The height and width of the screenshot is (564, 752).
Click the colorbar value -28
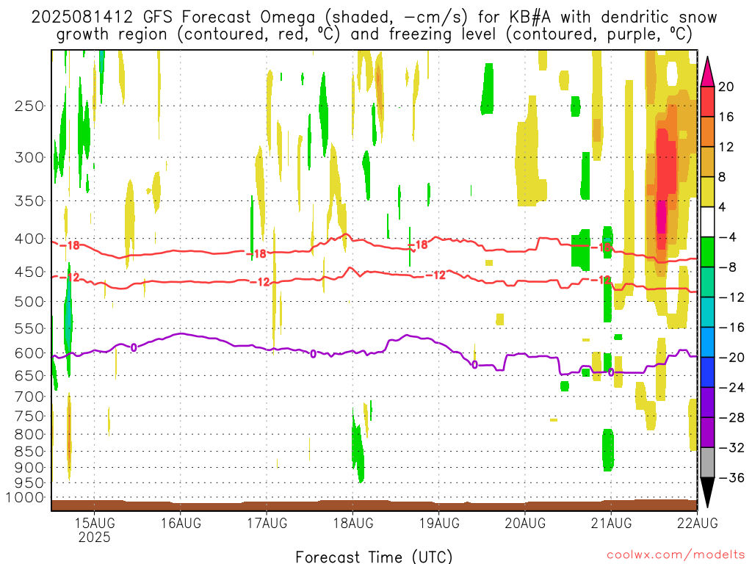coord(731,418)
